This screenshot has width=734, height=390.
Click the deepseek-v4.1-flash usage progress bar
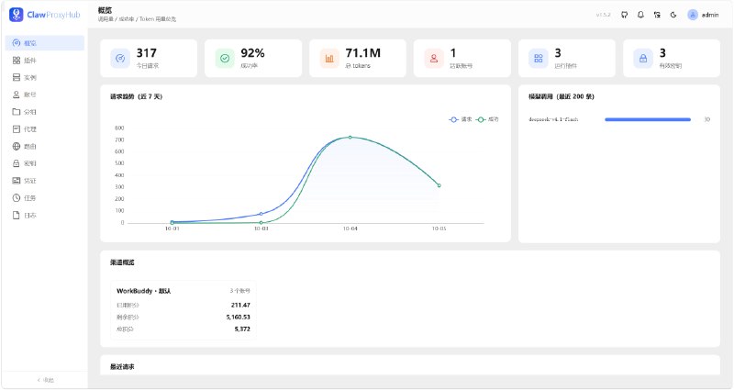click(648, 119)
